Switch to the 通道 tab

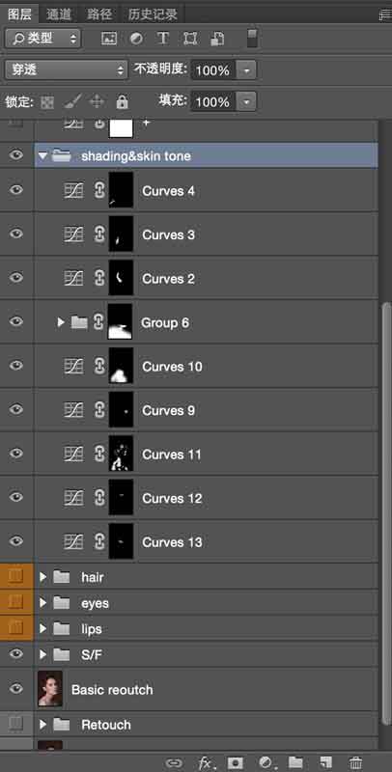click(x=59, y=14)
